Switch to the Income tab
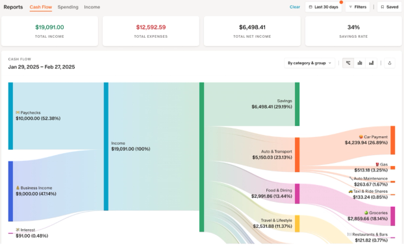Image resolution: width=404 pixels, height=246 pixels. 92,7
